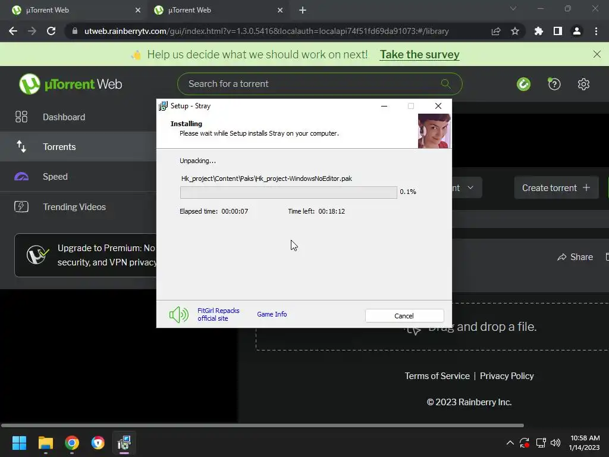Dismiss the survey banner
This screenshot has width=609, height=457.
coord(597,54)
